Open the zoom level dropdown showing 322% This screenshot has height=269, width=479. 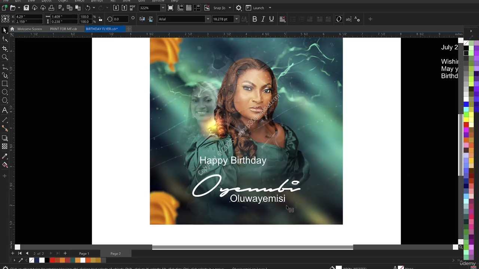[162, 8]
